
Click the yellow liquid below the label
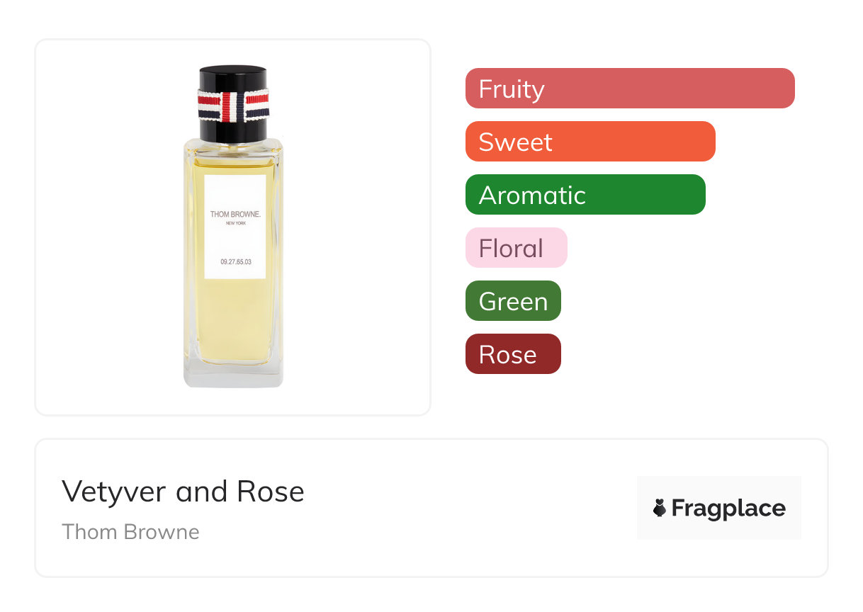pyautogui.click(x=234, y=319)
